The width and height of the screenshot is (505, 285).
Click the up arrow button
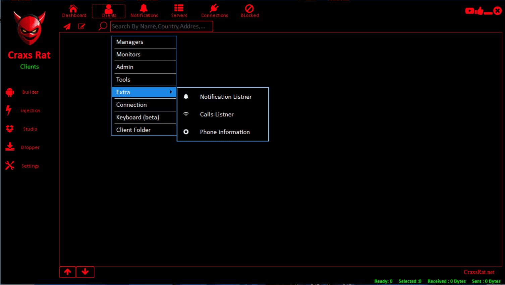coord(68,272)
